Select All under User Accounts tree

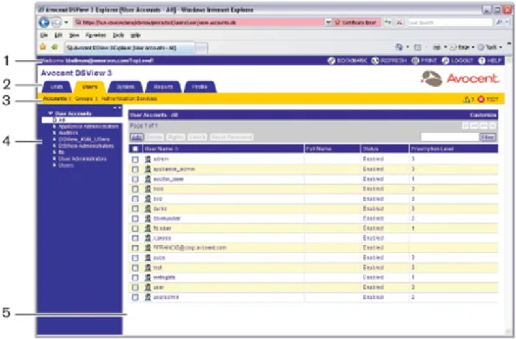[62, 120]
